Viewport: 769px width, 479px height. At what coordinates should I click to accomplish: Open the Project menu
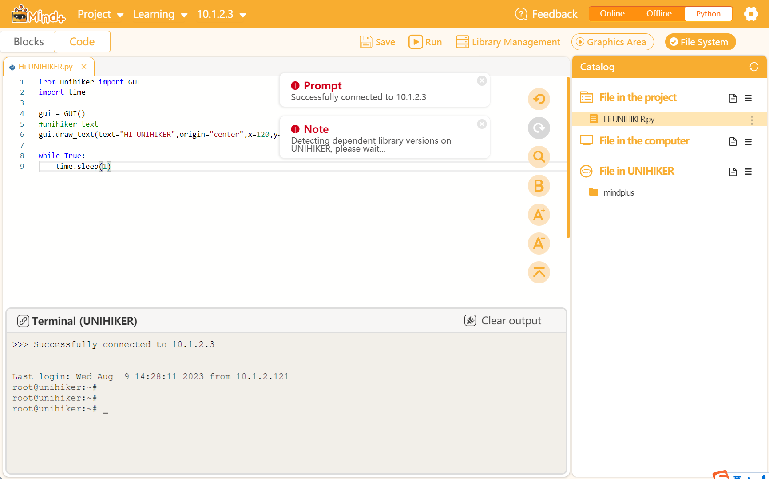coord(100,14)
